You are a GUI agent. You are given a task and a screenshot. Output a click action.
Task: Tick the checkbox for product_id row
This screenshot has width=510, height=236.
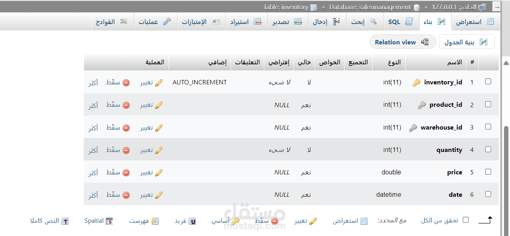[x=488, y=104]
